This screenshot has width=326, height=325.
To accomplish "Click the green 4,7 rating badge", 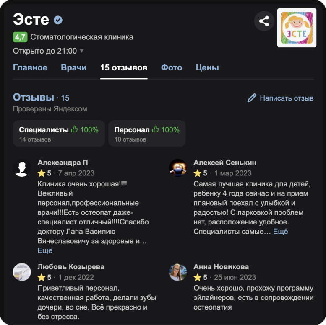I will click(x=20, y=37).
